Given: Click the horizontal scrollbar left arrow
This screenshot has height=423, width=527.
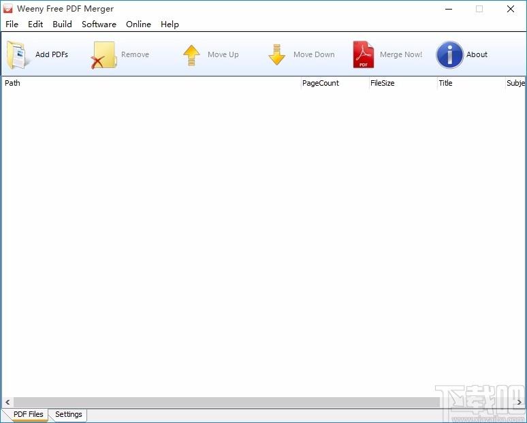Looking at the screenshot, I should (x=7, y=402).
